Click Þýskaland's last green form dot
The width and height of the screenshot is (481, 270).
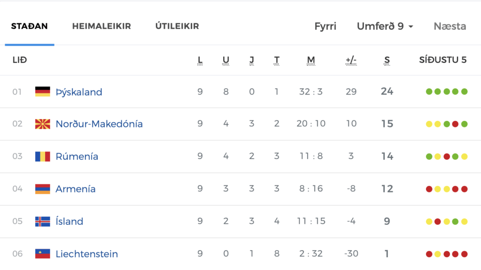[465, 92]
